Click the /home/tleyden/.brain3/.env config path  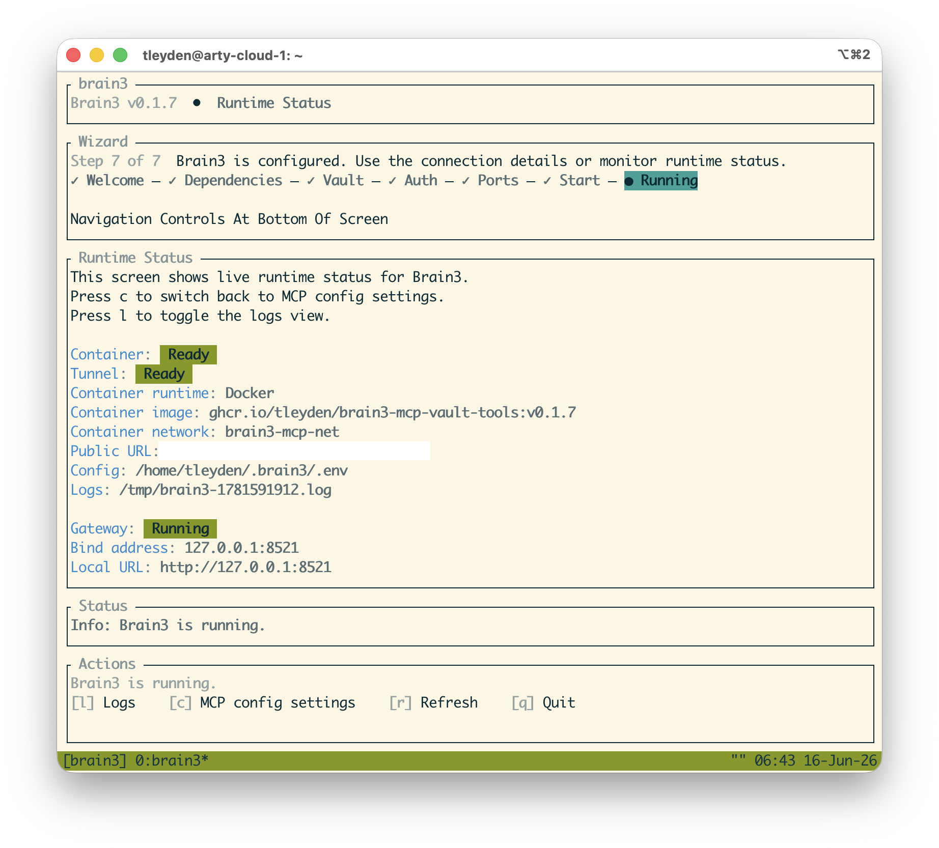pyautogui.click(x=242, y=470)
